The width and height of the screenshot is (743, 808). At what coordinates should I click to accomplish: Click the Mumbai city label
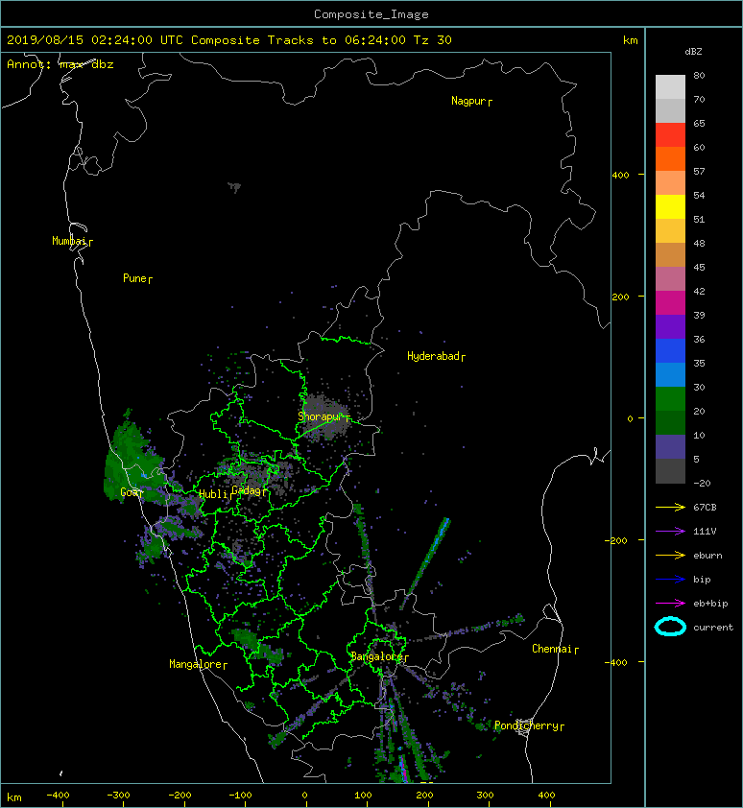coord(72,241)
